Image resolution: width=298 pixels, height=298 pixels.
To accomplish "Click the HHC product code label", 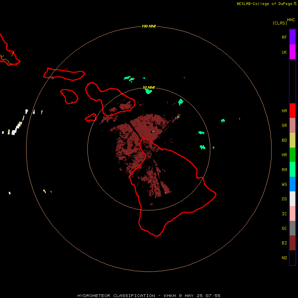I will 291,20.
